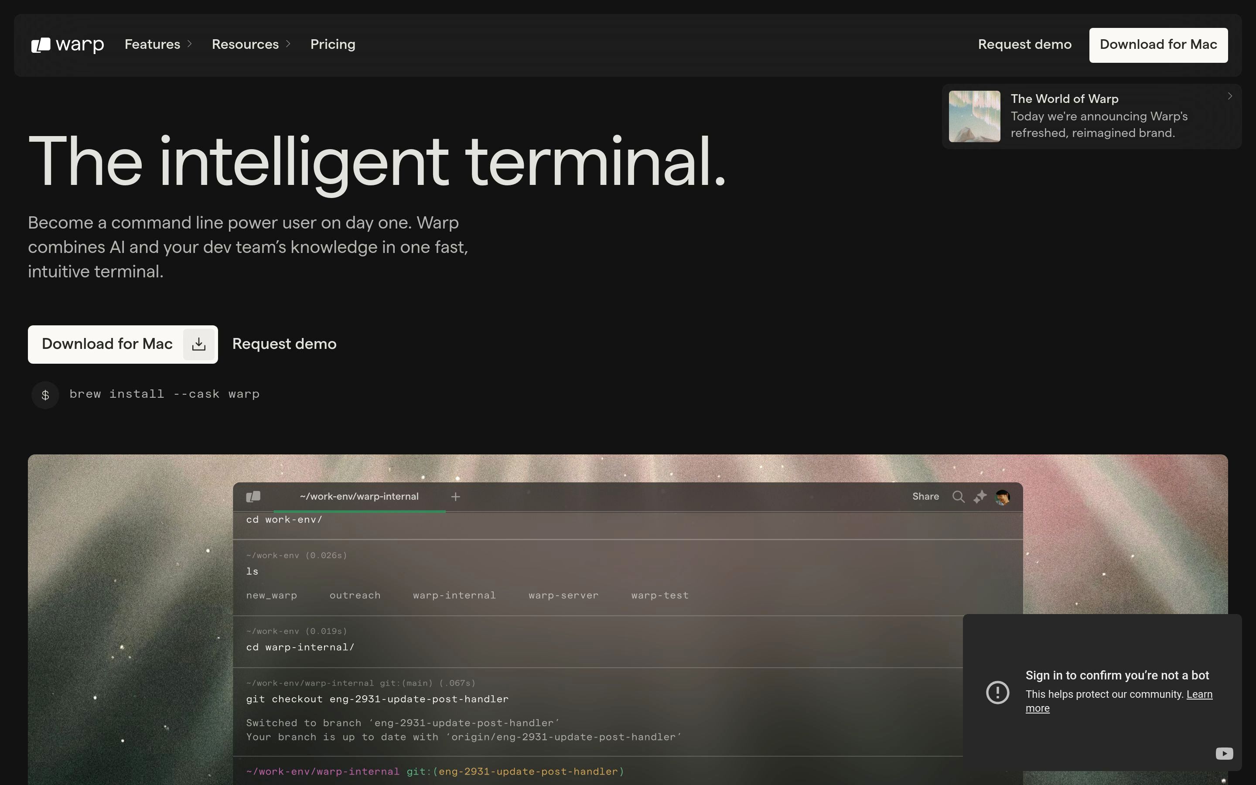Click the dollar sign prompt icon
The width and height of the screenshot is (1256, 785).
(45, 395)
